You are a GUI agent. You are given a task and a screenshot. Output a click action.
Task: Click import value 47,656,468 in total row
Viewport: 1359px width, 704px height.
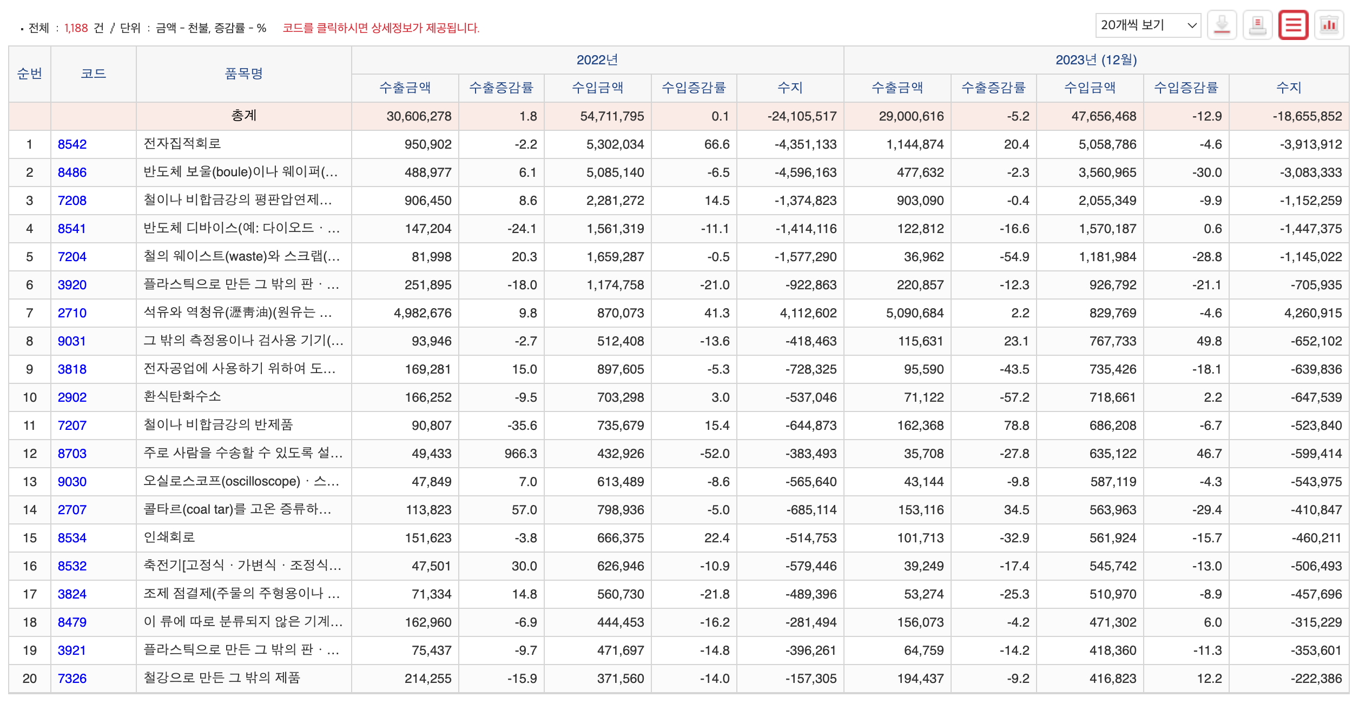1104,116
